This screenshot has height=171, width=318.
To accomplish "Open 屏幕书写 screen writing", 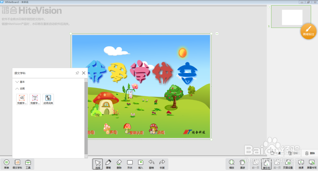I will tap(312, 164).
